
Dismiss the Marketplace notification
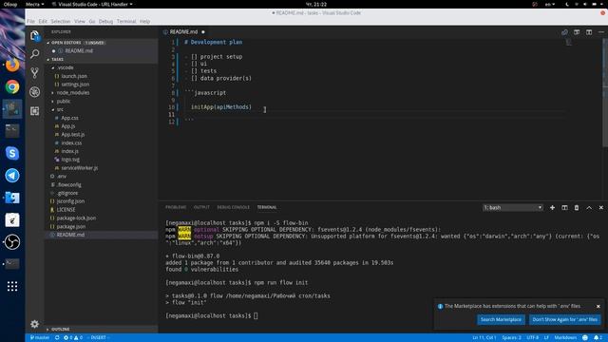pyautogui.click(x=598, y=306)
